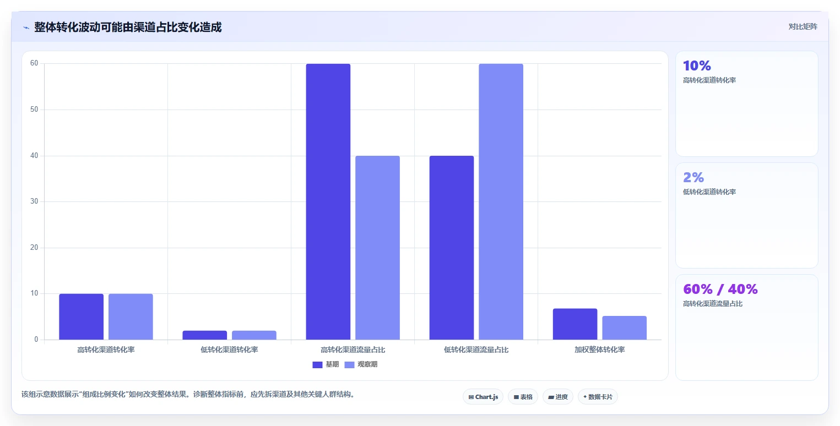Click the 数据卡片 tag
This screenshot has height=426, width=840.
click(x=598, y=397)
